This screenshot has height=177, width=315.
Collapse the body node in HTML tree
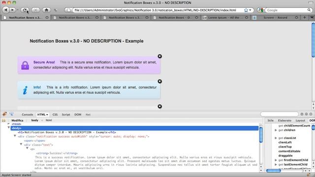tap(9, 127)
